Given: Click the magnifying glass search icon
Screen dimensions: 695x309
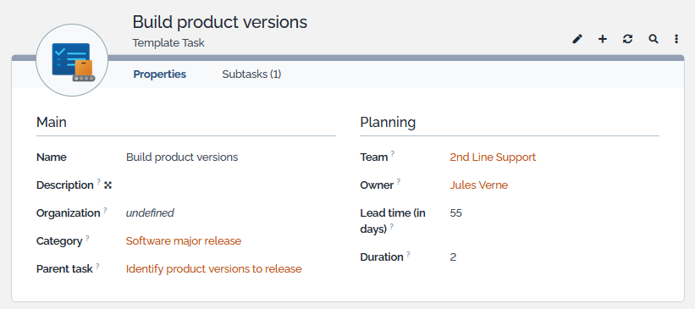Looking at the screenshot, I should click(654, 39).
